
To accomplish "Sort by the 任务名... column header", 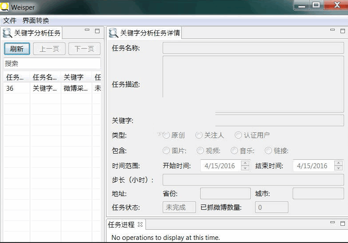I will coord(45,77).
